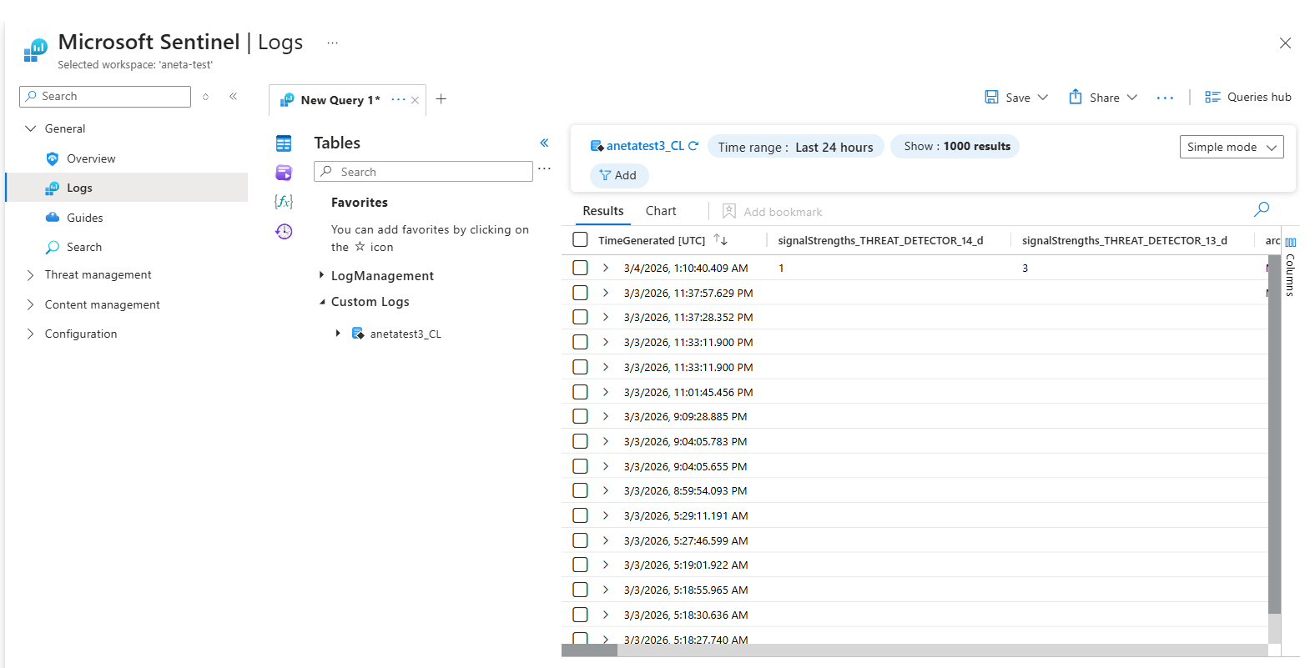Image resolution: width=1315 pixels, height=668 pixels.
Task: Expand Threat management section
Action: 31,275
